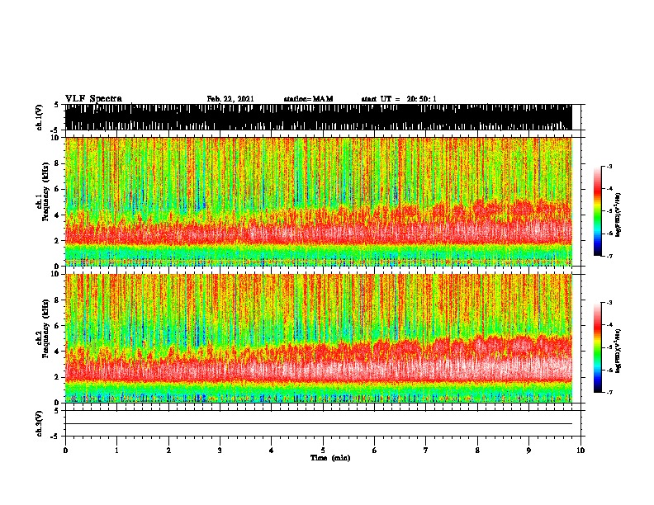
Task: Click the '2' kHz tick of ch.1 spectrogram
Action: pyautogui.click(x=59, y=240)
